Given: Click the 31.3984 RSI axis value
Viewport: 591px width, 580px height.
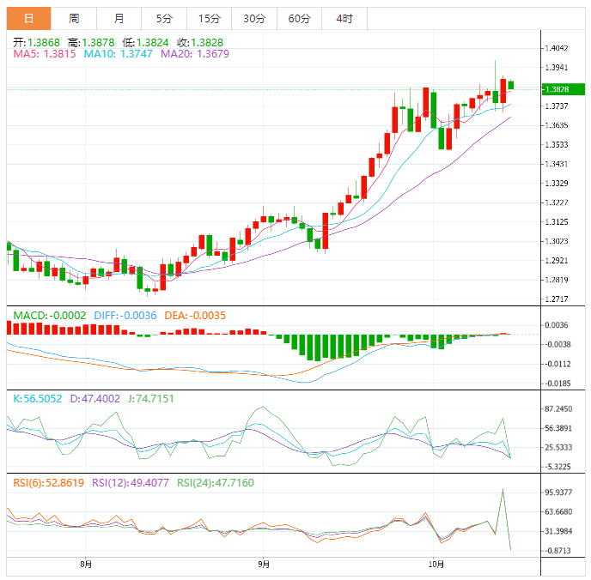Looking at the screenshot, I should [558, 531].
